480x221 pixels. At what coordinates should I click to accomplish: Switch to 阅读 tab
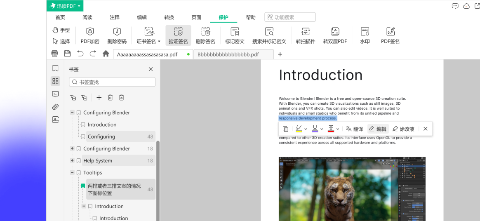tap(87, 17)
